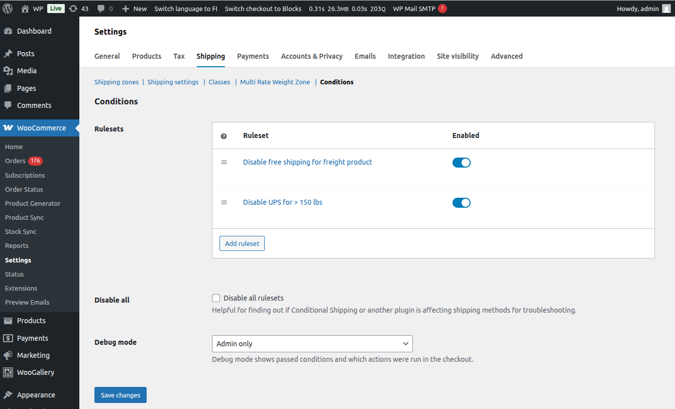Viewport: 675px width, 409px height.
Task: Click the admin user avatar
Action: click(666, 9)
